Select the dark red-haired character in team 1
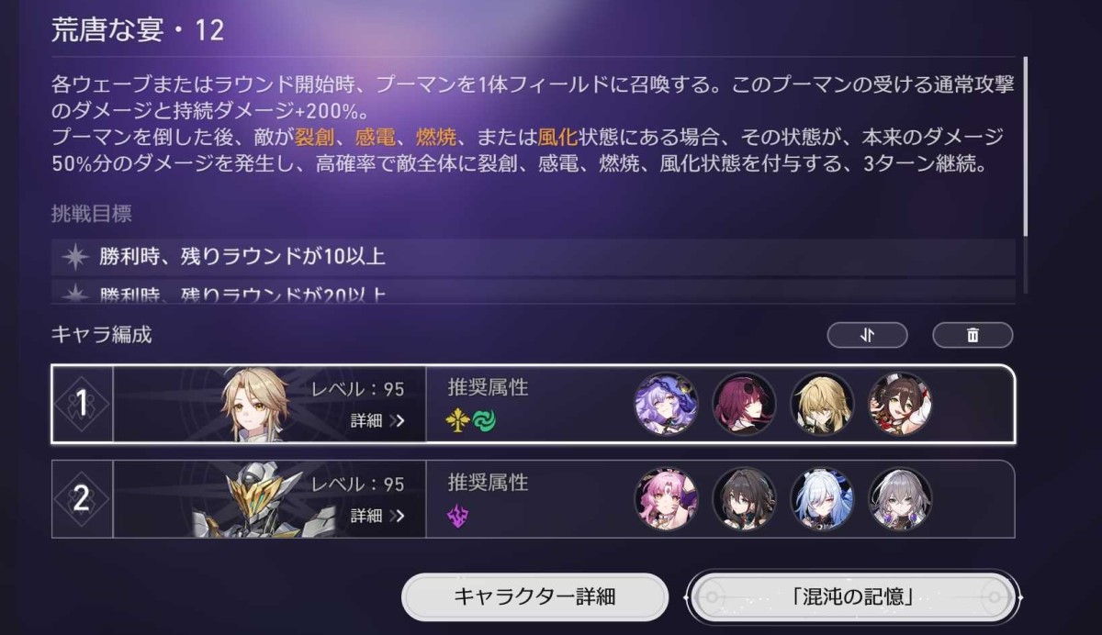The image size is (1102, 635). pyautogui.click(x=744, y=404)
